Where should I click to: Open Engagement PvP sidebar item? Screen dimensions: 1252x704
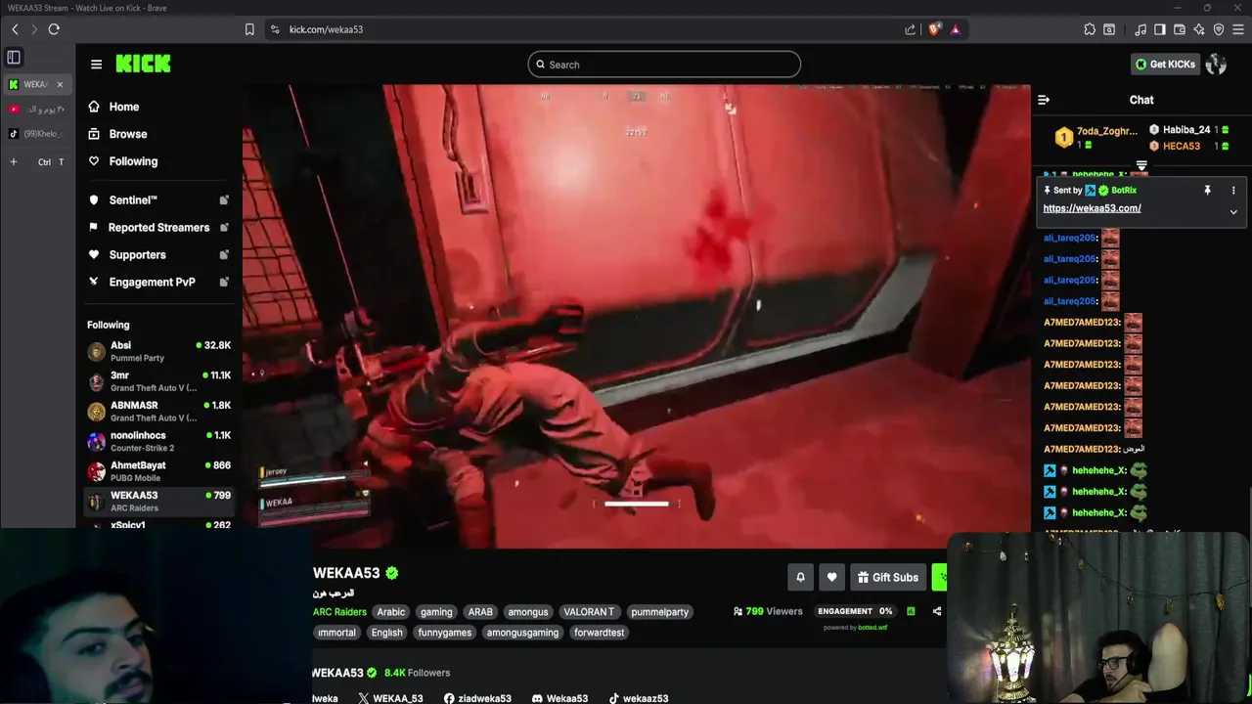(x=159, y=282)
